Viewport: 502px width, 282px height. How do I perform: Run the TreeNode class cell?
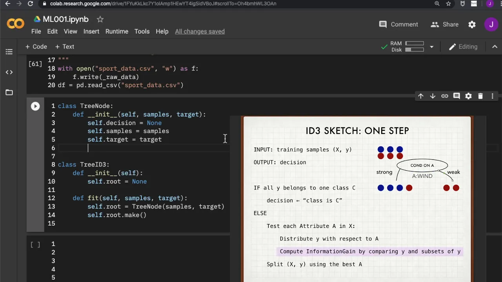tap(35, 106)
